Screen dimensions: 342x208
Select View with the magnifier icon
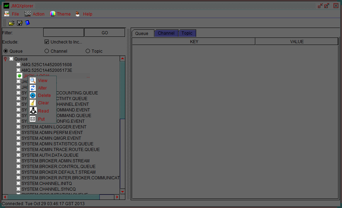(43, 80)
